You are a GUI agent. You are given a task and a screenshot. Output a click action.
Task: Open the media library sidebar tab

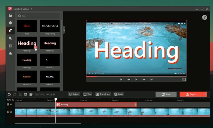[10, 15]
